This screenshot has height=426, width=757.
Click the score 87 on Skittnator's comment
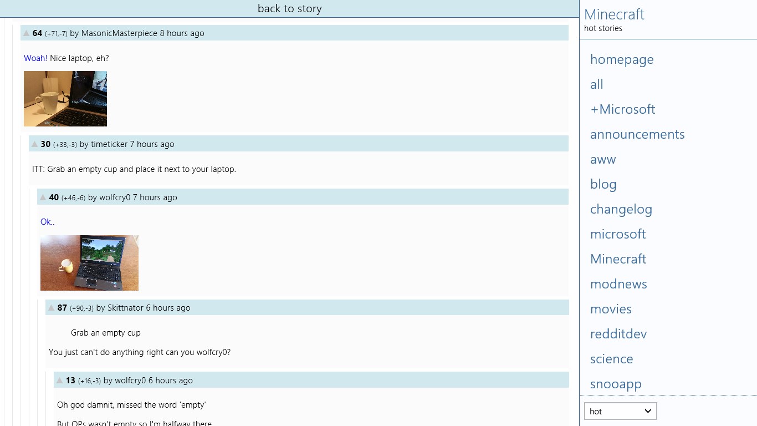[62, 308]
